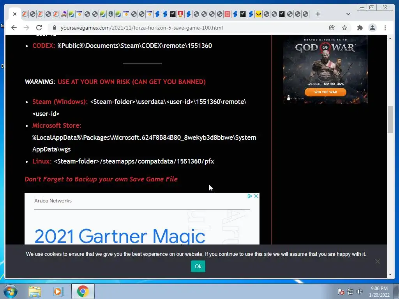Open the volume speaker tray icon
The height and width of the screenshot is (299, 399).
point(360,292)
